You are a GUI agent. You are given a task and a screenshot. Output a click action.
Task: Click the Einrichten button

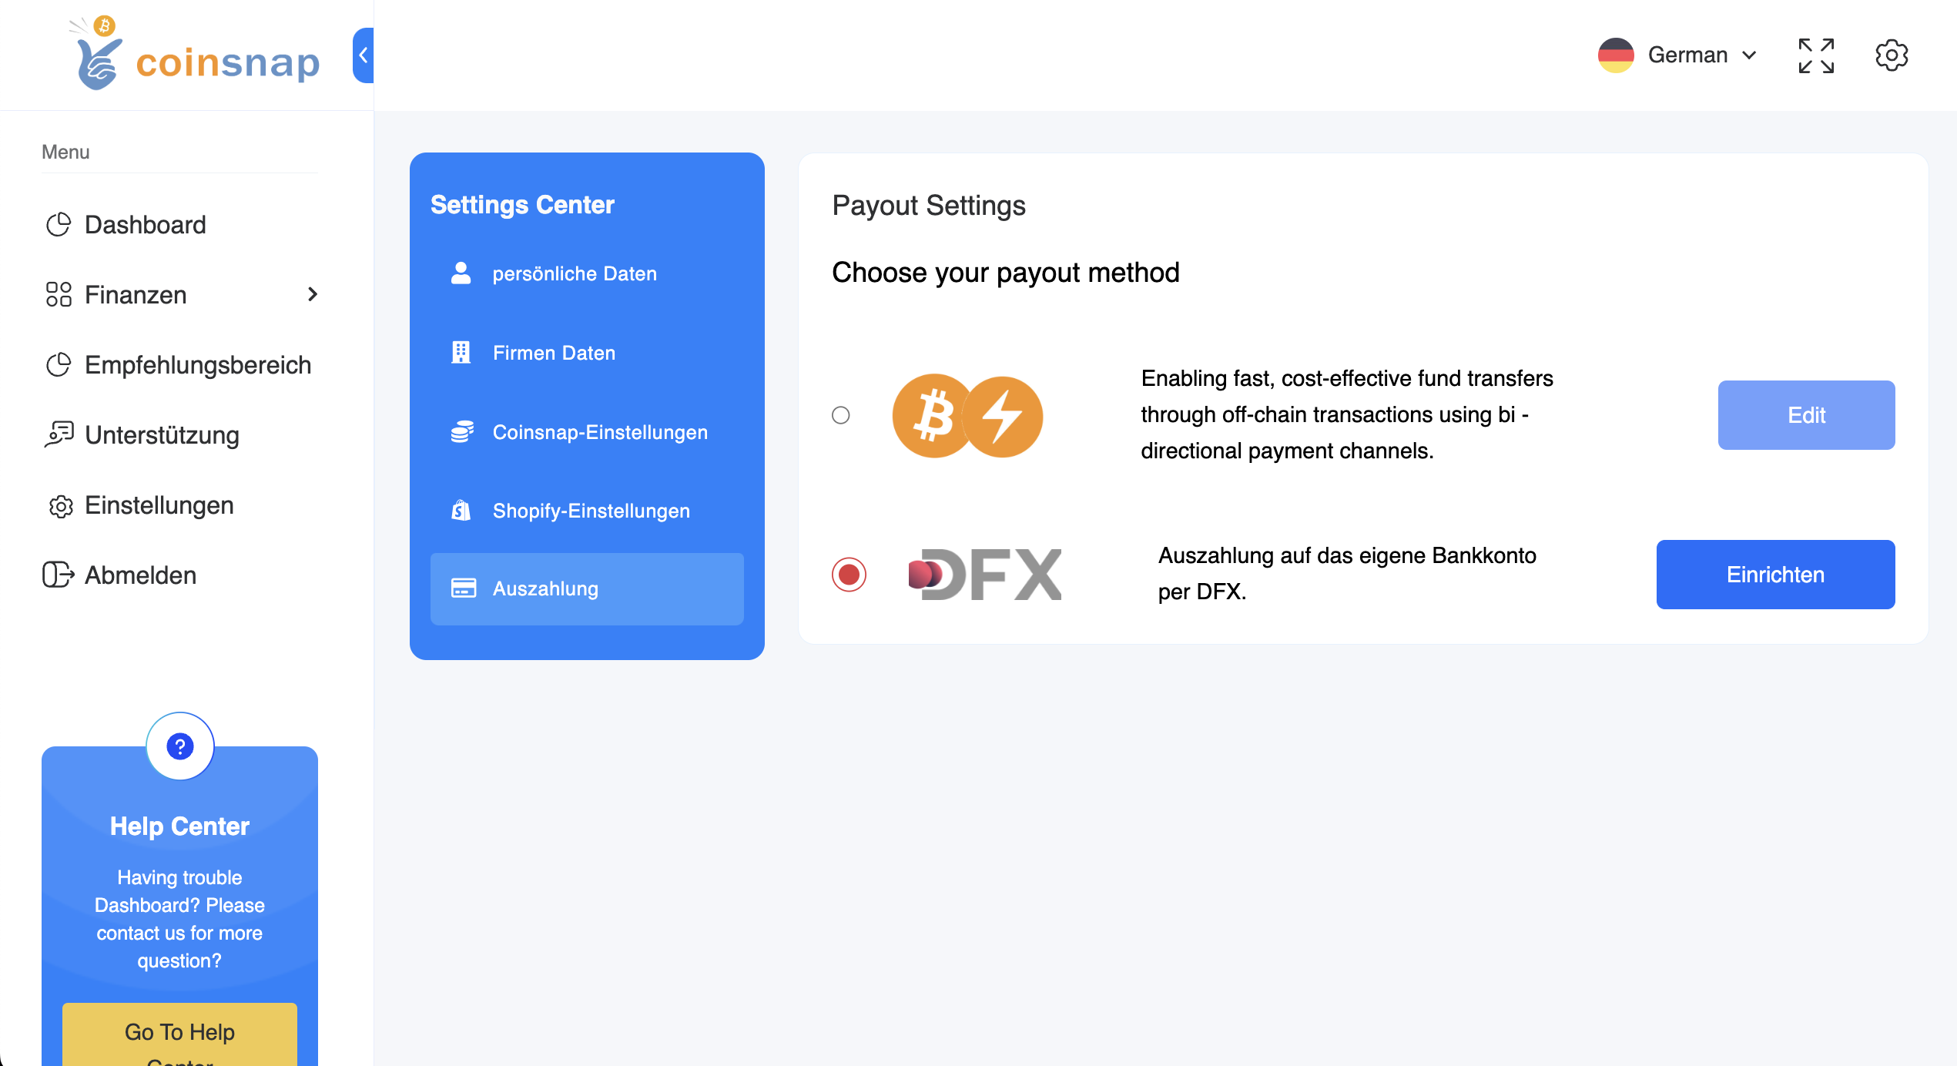pos(1775,575)
